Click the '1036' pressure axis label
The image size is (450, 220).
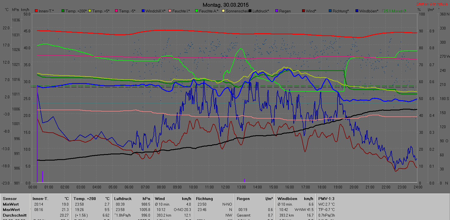click(16, 20)
